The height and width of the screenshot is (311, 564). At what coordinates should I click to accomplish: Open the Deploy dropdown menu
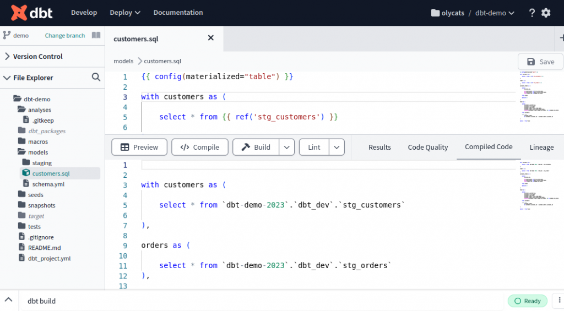coord(125,13)
